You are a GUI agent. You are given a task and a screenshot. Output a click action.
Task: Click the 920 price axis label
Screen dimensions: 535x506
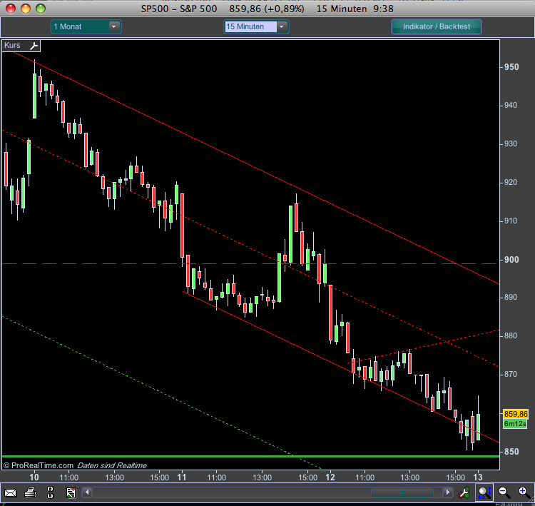click(511, 182)
